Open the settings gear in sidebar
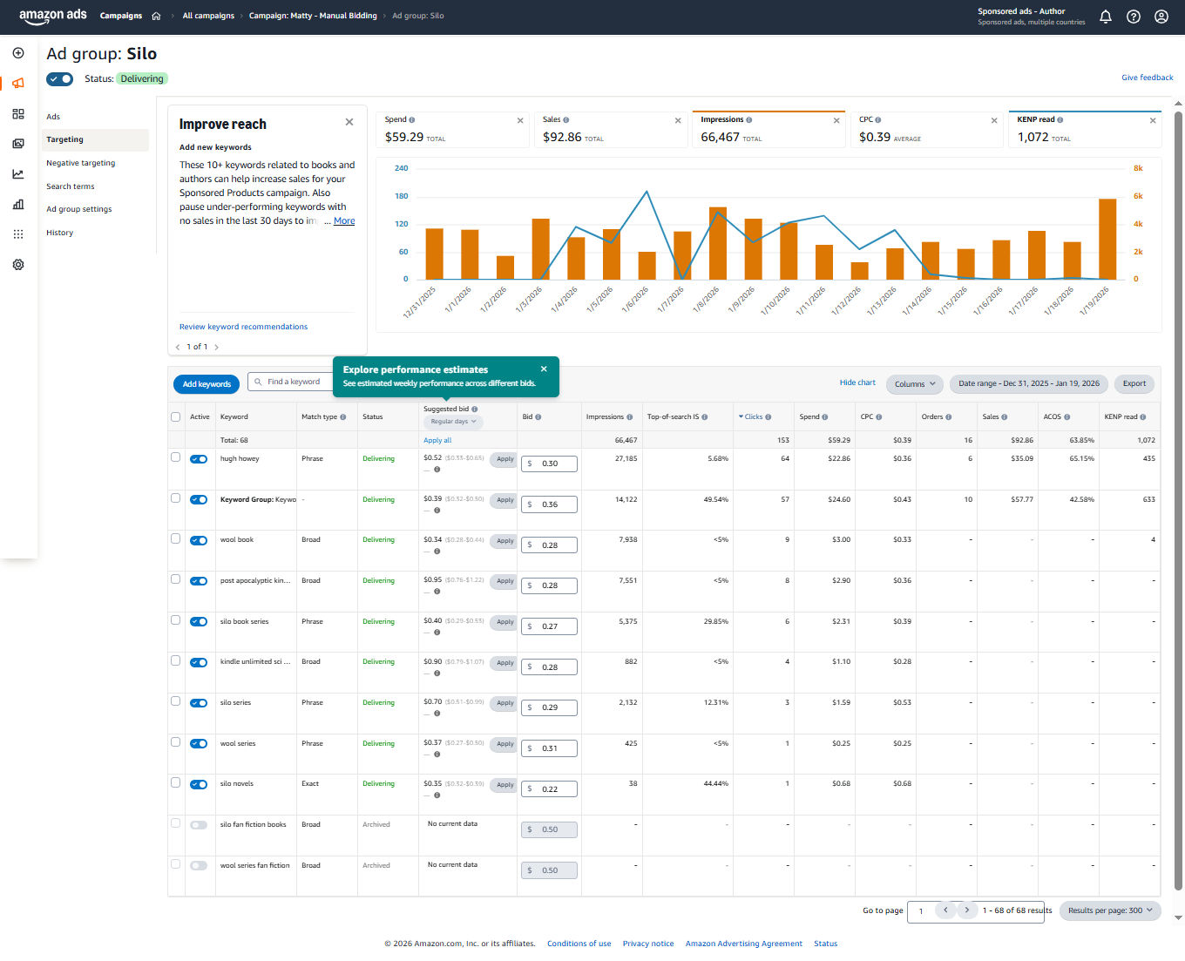This screenshot has height=961, width=1185. point(17,265)
